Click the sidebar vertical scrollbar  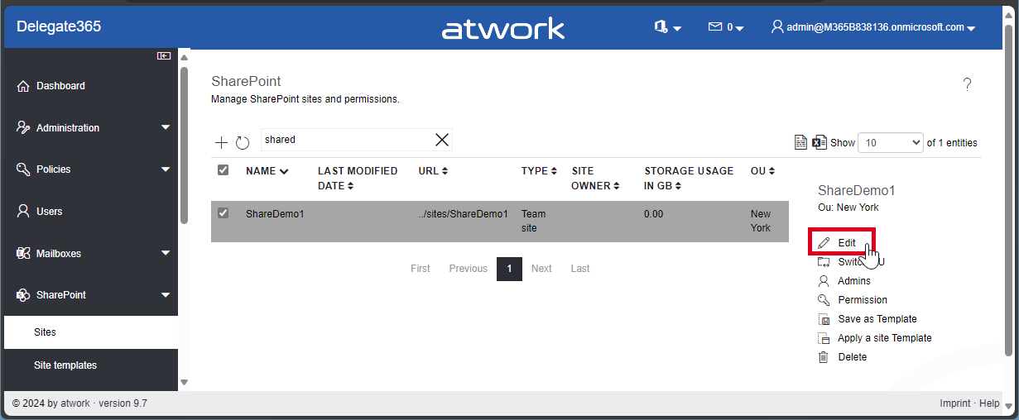pos(184,145)
